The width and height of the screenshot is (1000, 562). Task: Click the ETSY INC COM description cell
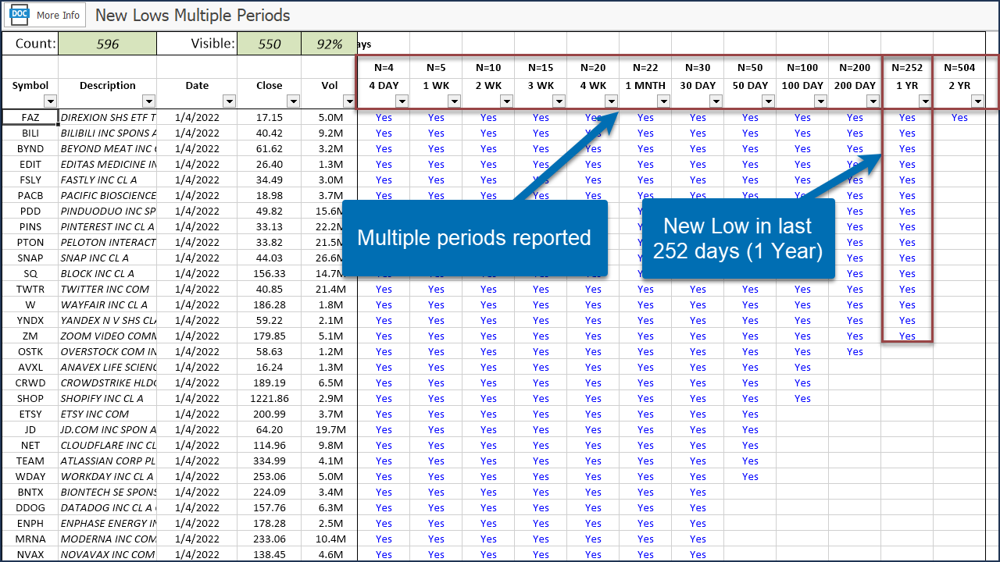[108, 414]
